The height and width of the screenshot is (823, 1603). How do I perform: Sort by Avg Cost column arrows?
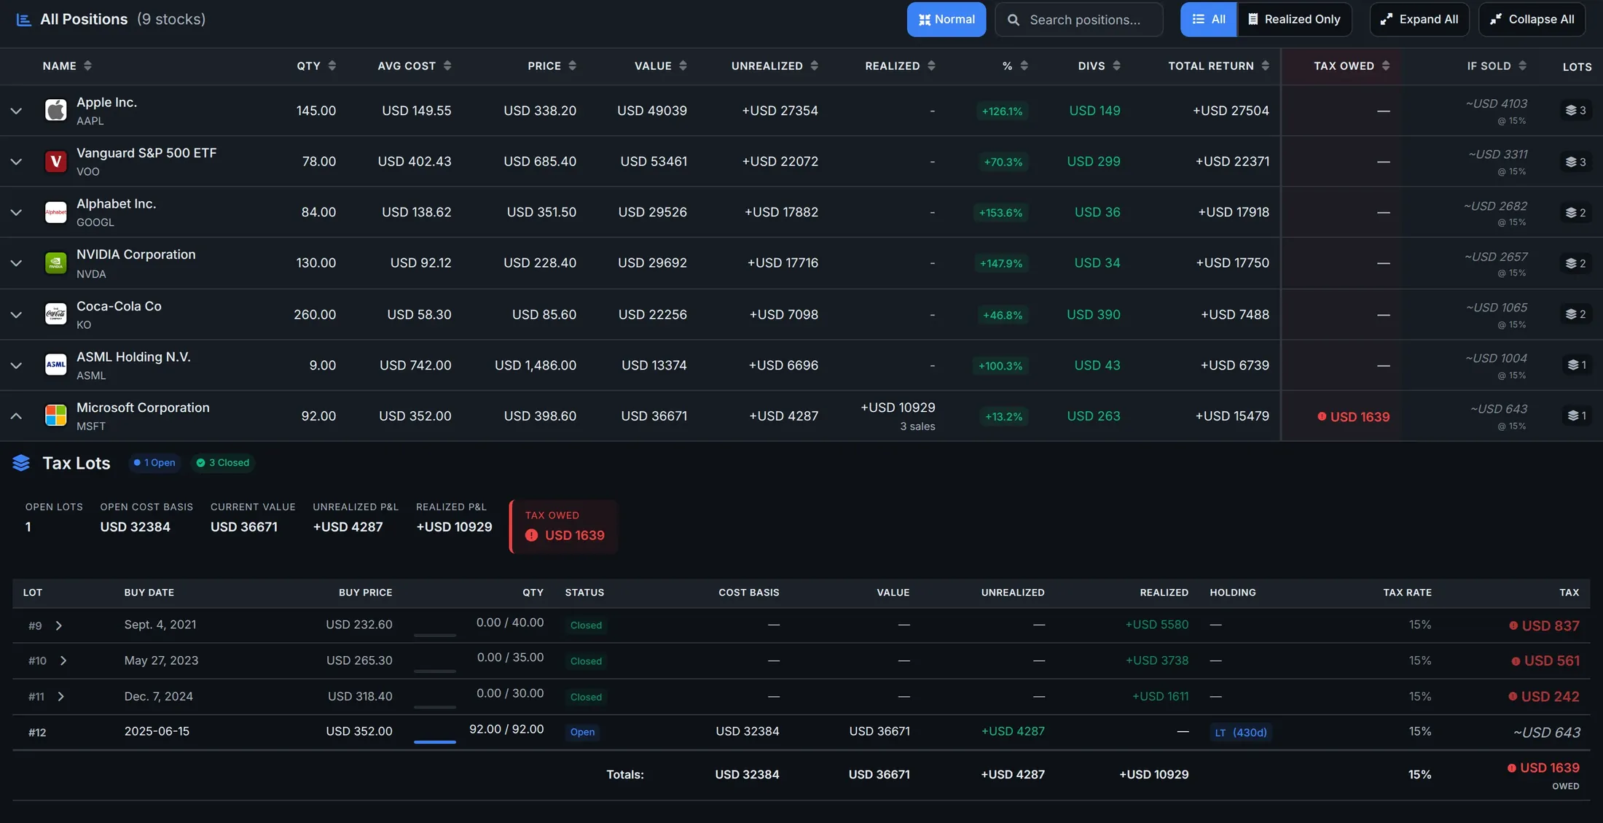coord(447,66)
